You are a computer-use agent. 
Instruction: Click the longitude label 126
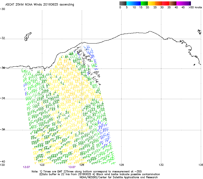[x=82, y=165]
